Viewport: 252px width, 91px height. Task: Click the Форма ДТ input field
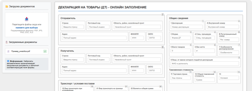(x=180, y=38)
